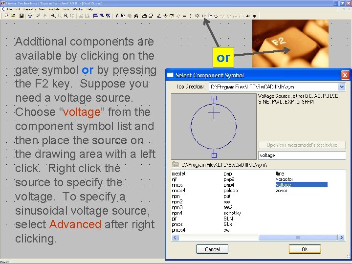Click 'Open this macromodel's test fixture' button
This screenshot has height=264, width=352.
[302, 145]
